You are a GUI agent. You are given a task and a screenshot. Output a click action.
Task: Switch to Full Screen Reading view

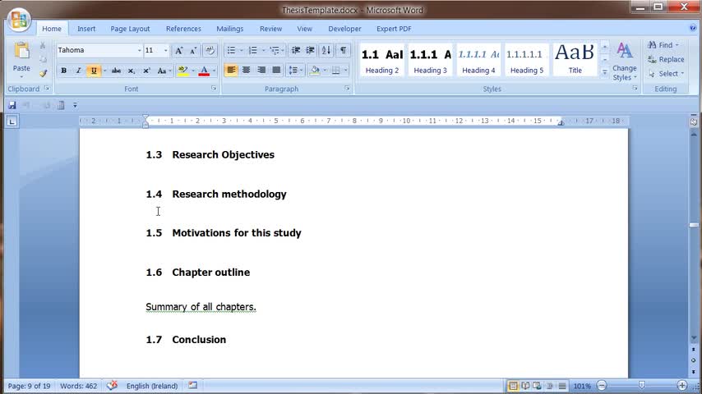tap(525, 386)
